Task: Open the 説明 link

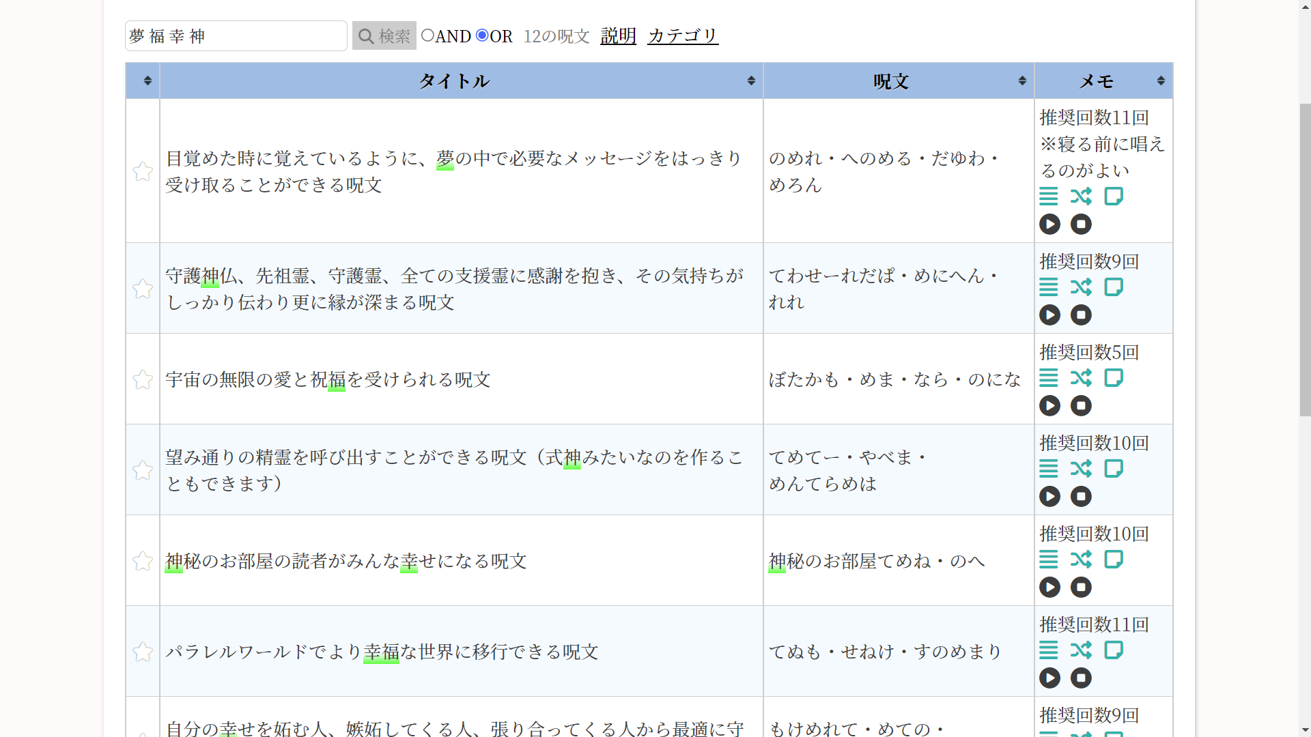Action: pos(618,35)
